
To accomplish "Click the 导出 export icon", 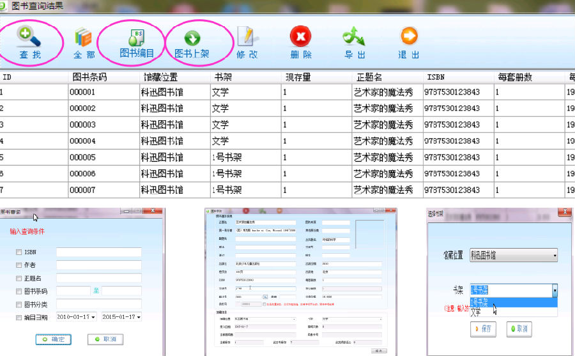I will coord(355,43).
